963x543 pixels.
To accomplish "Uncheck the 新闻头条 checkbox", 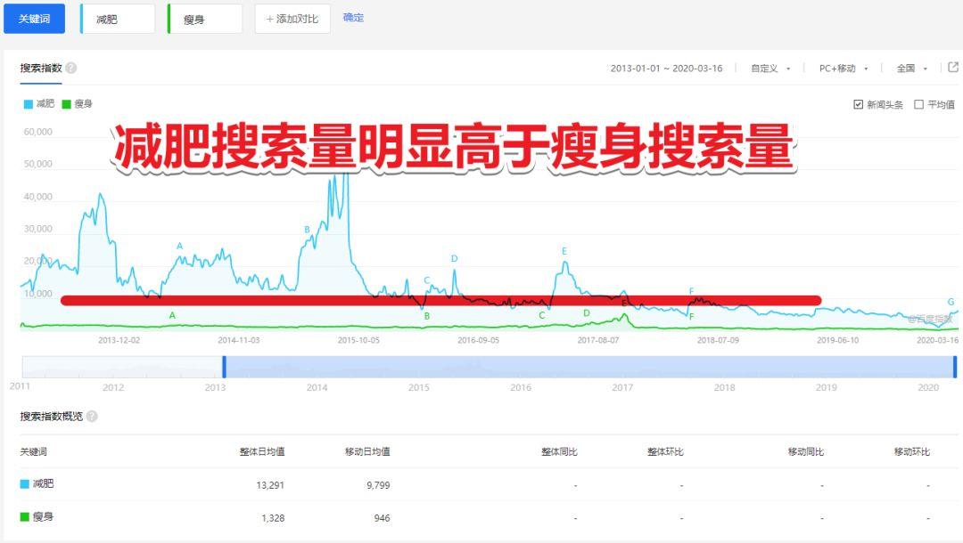I will click(x=858, y=104).
